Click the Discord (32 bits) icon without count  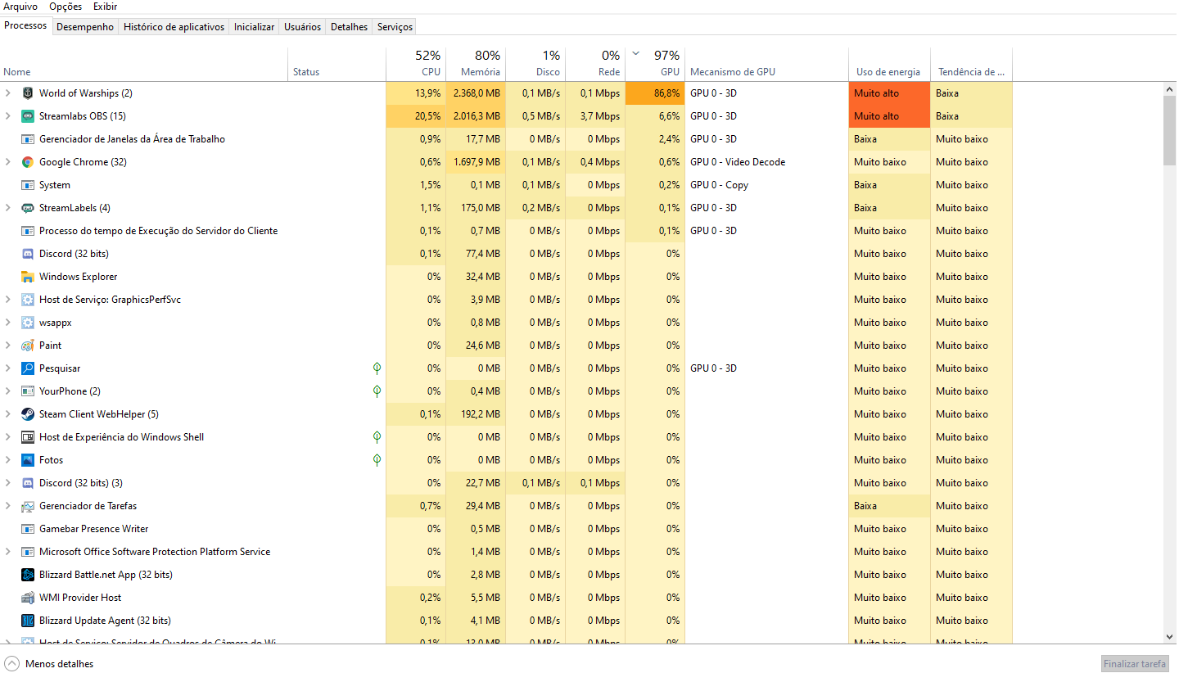coord(28,254)
